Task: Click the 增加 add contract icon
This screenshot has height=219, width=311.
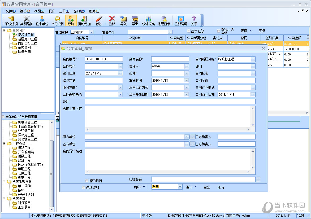Action: [71, 21]
